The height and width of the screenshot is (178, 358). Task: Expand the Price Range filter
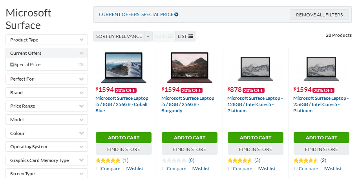point(47,106)
